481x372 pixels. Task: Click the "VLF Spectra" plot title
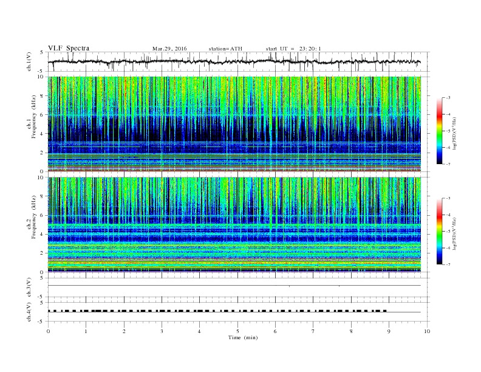(x=69, y=48)
